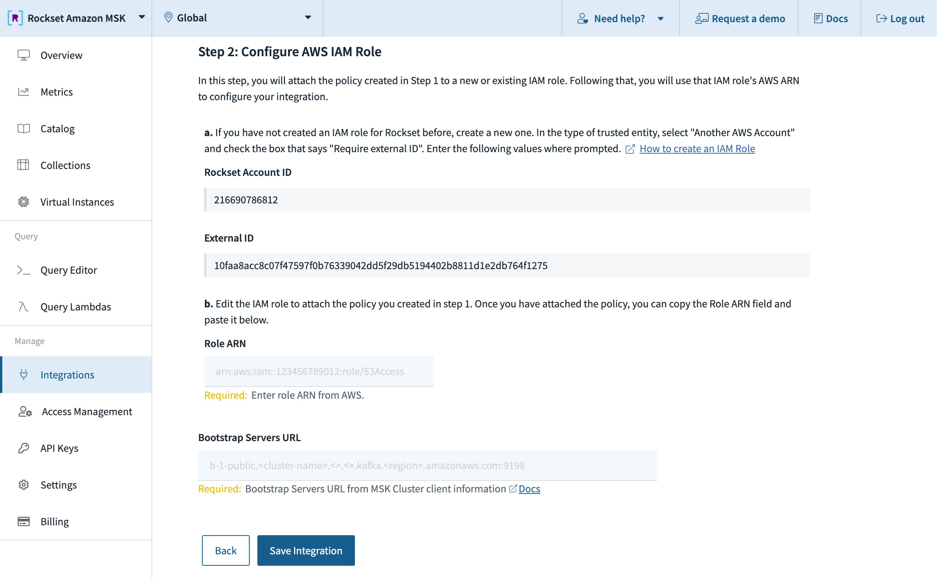Screen dimensions: 937x578
Task: Click the Metrics chart icon
Action: pos(23,92)
